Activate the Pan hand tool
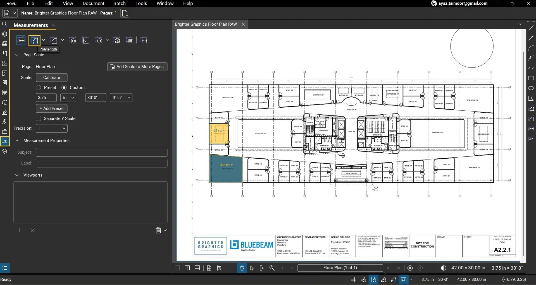The height and width of the screenshot is (285, 536). [x=242, y=268]
